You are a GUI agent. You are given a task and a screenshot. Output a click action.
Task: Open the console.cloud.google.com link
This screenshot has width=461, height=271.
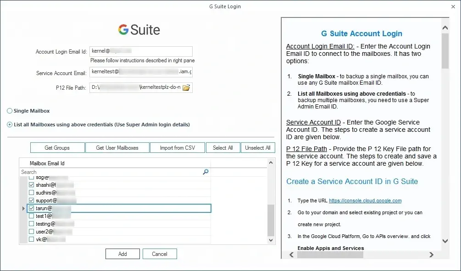pos(365,201)
